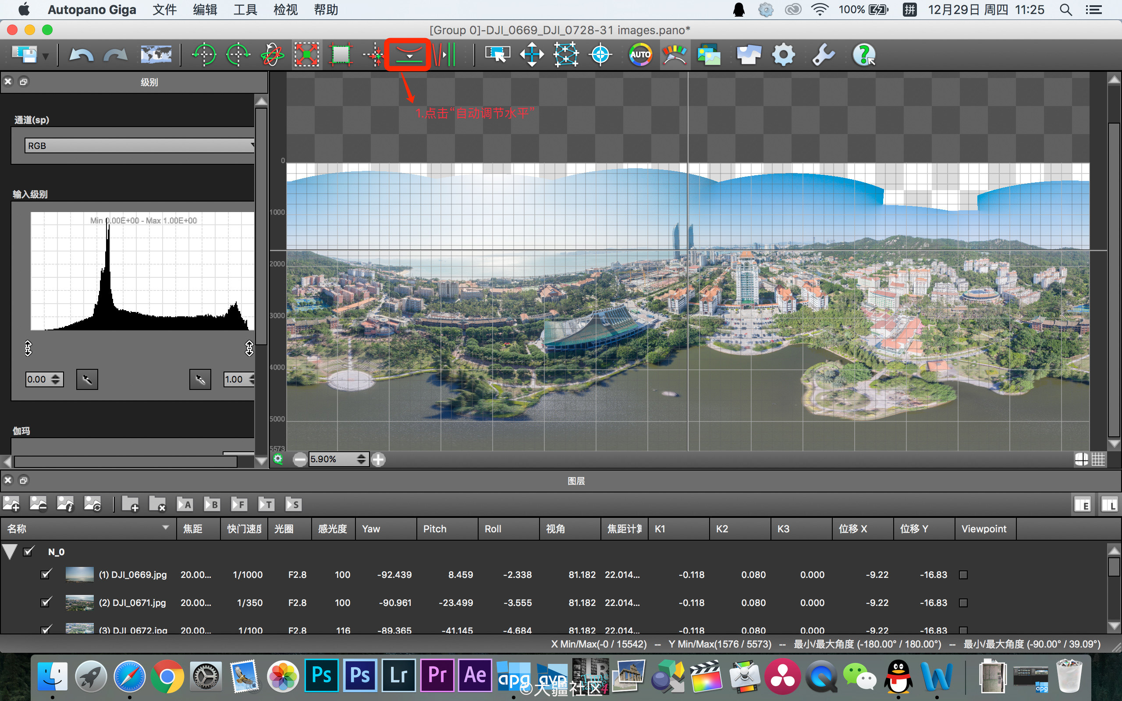Open the 编辑 menu

click(205, 10)
